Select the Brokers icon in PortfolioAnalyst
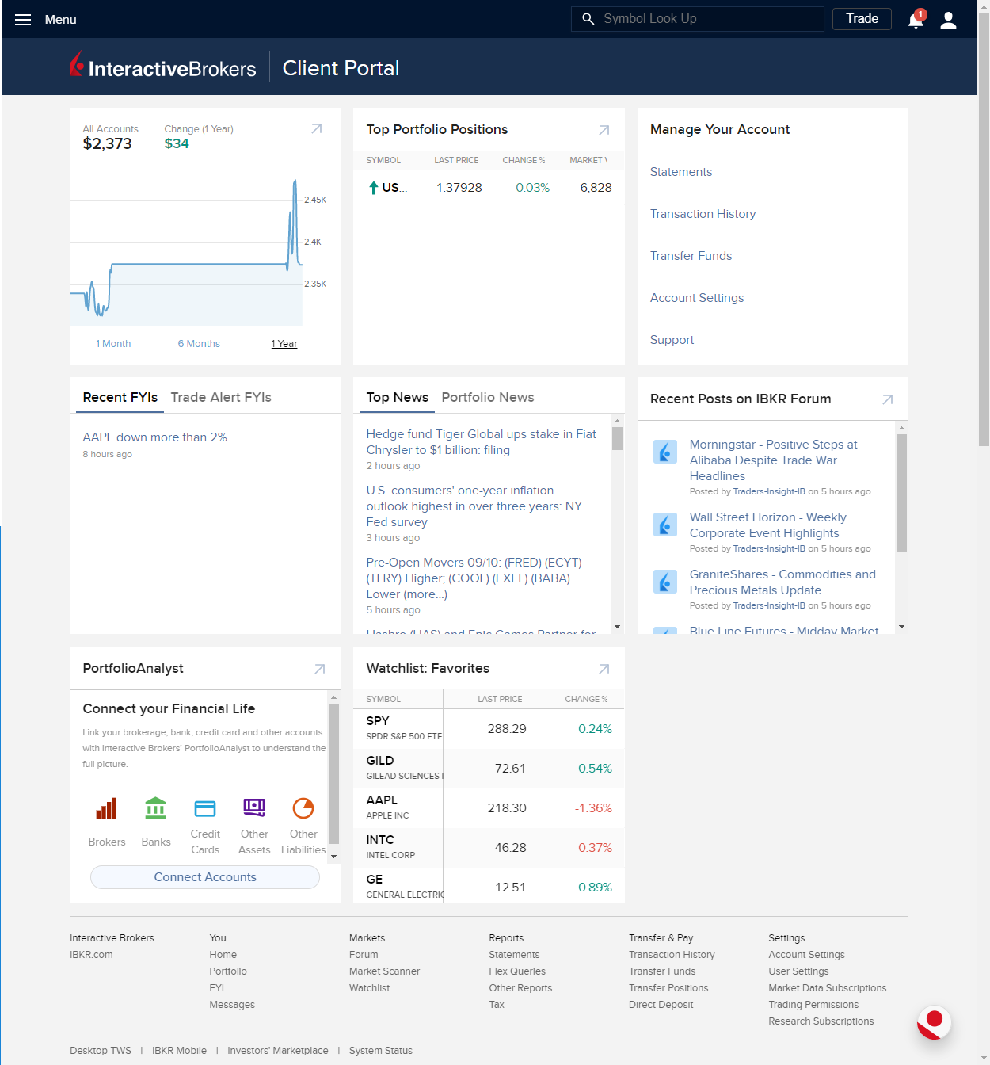The width and height of the screenshot is (990, 1065). tap(106, 808)
